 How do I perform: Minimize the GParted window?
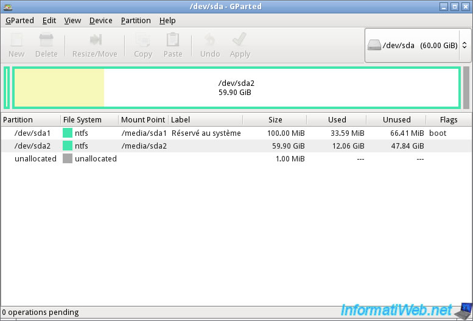[444, 7]
